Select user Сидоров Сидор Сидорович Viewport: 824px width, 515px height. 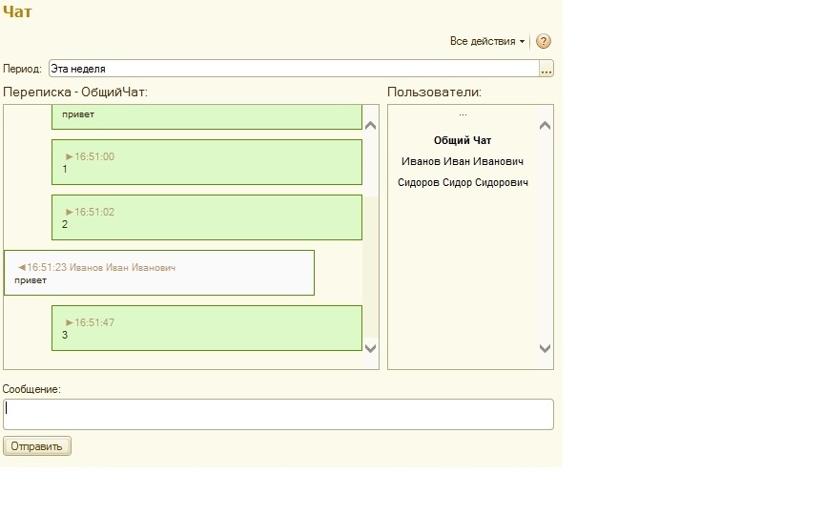463,182
